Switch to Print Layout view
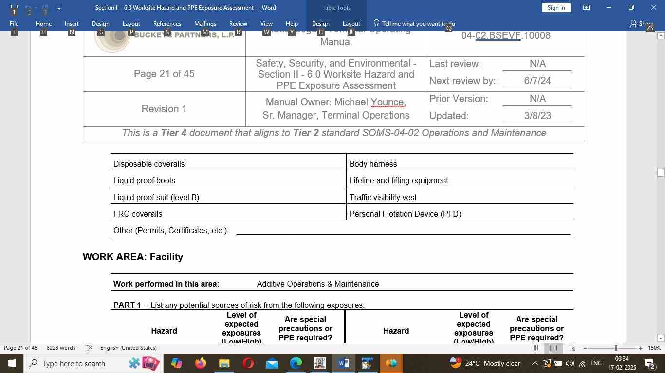The image size is (665, 373). pos(554,348)
